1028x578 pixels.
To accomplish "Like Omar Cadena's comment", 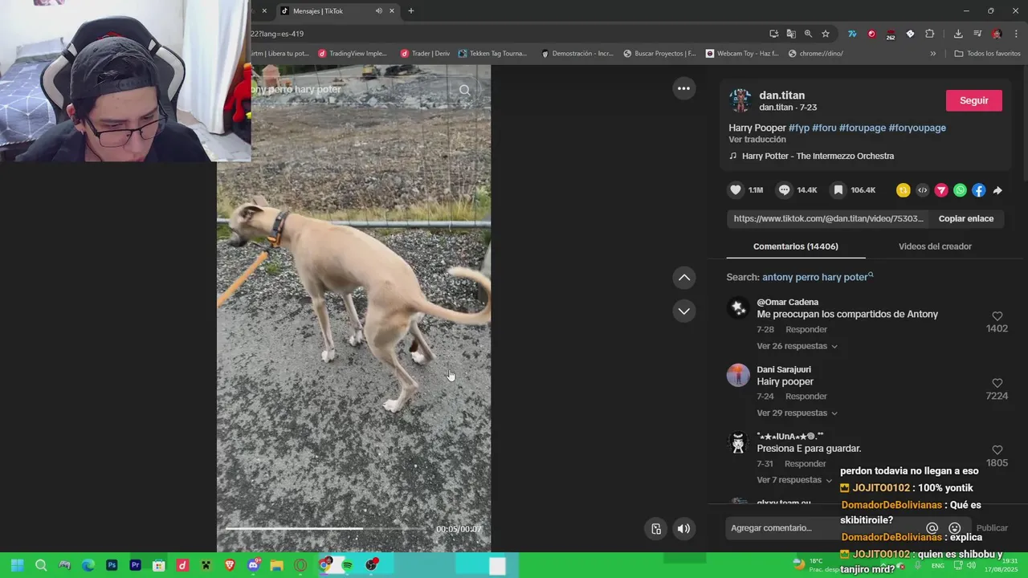I will [997, 316].
